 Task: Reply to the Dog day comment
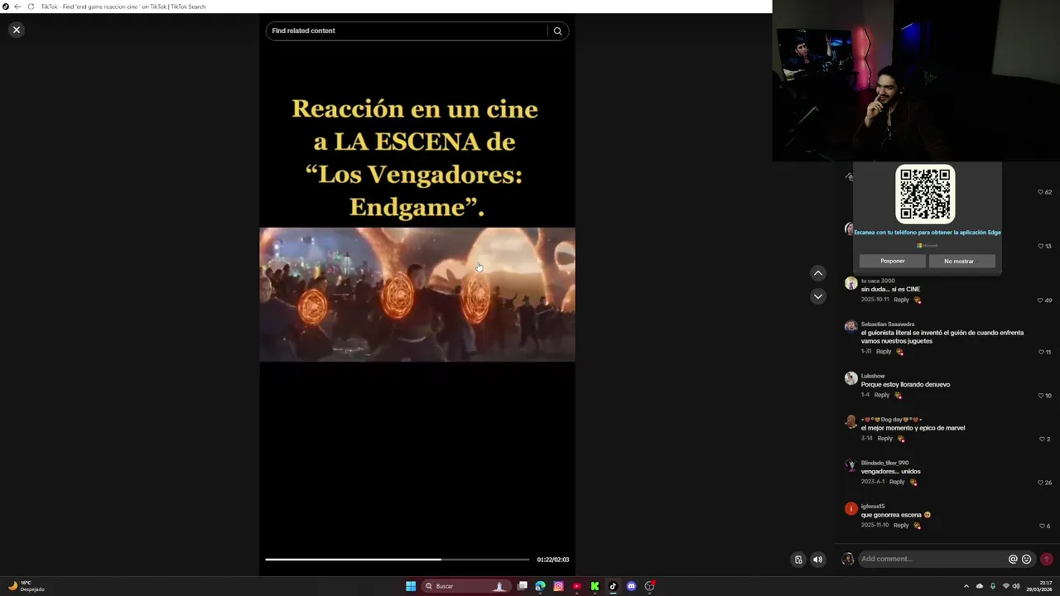tap(885, 439)
